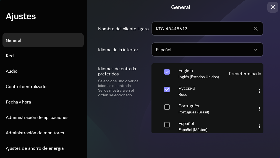Viewport: 280px width, 158px height.
Task: Enable the Español (México) input language
Action: click(167, 125)
